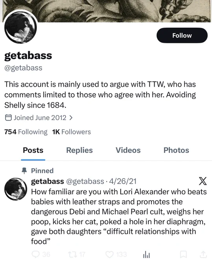The image size is (212, 268).
Task: Tap the share upload icon
Action: point(203,254)
